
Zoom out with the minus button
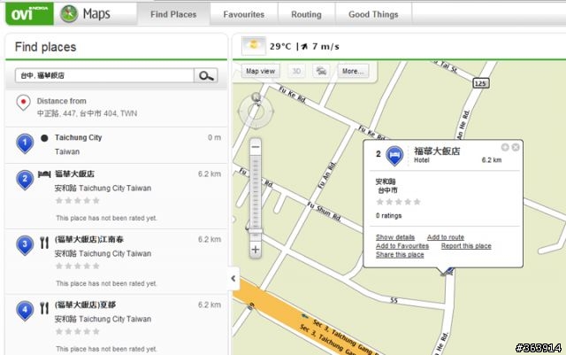point(256,147)
